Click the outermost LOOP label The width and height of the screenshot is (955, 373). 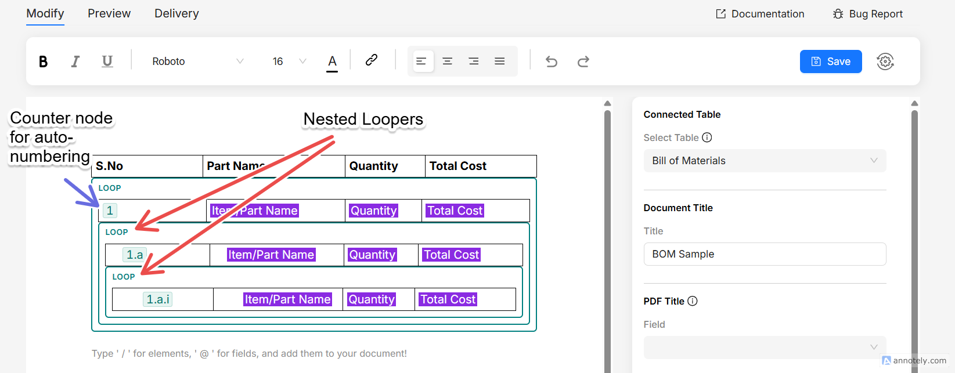[110, 188]
